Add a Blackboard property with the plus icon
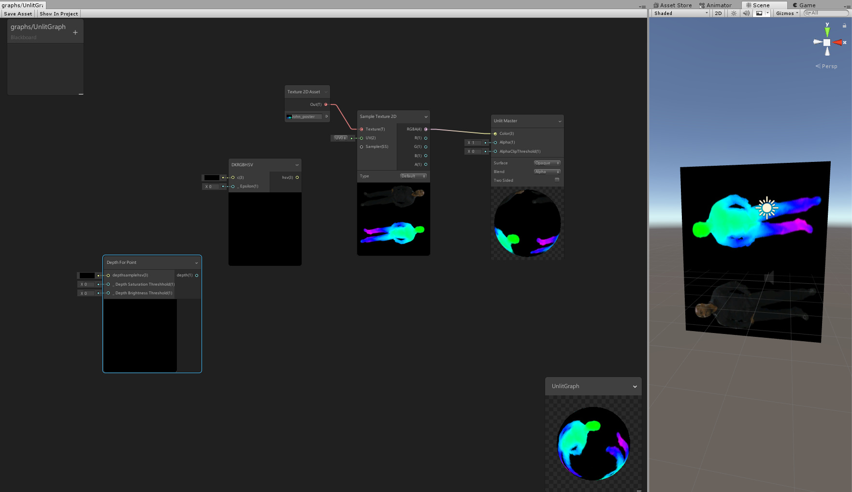 coord(75,32)
